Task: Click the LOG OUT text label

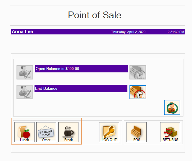Action: [x=109, y=140]
